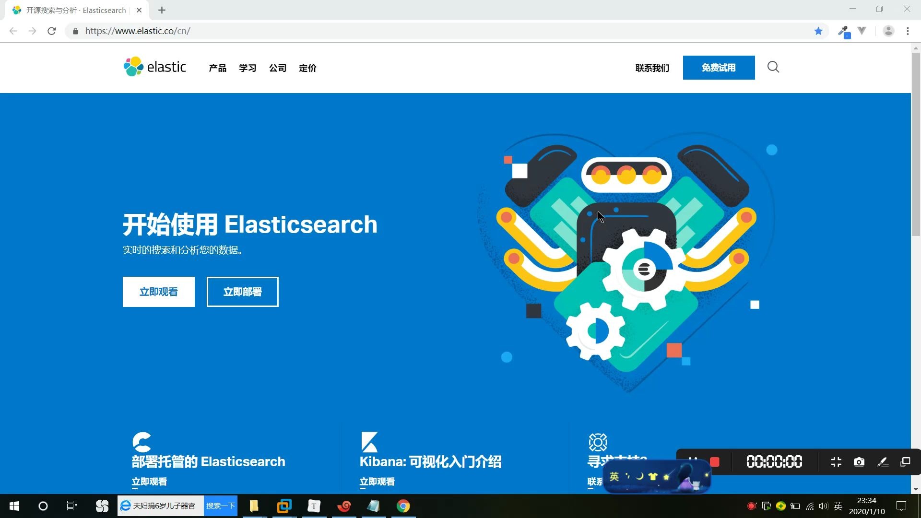Open the red snail app on taskbar
Screen dimensions: 921x518
click(x=344, y=506)
